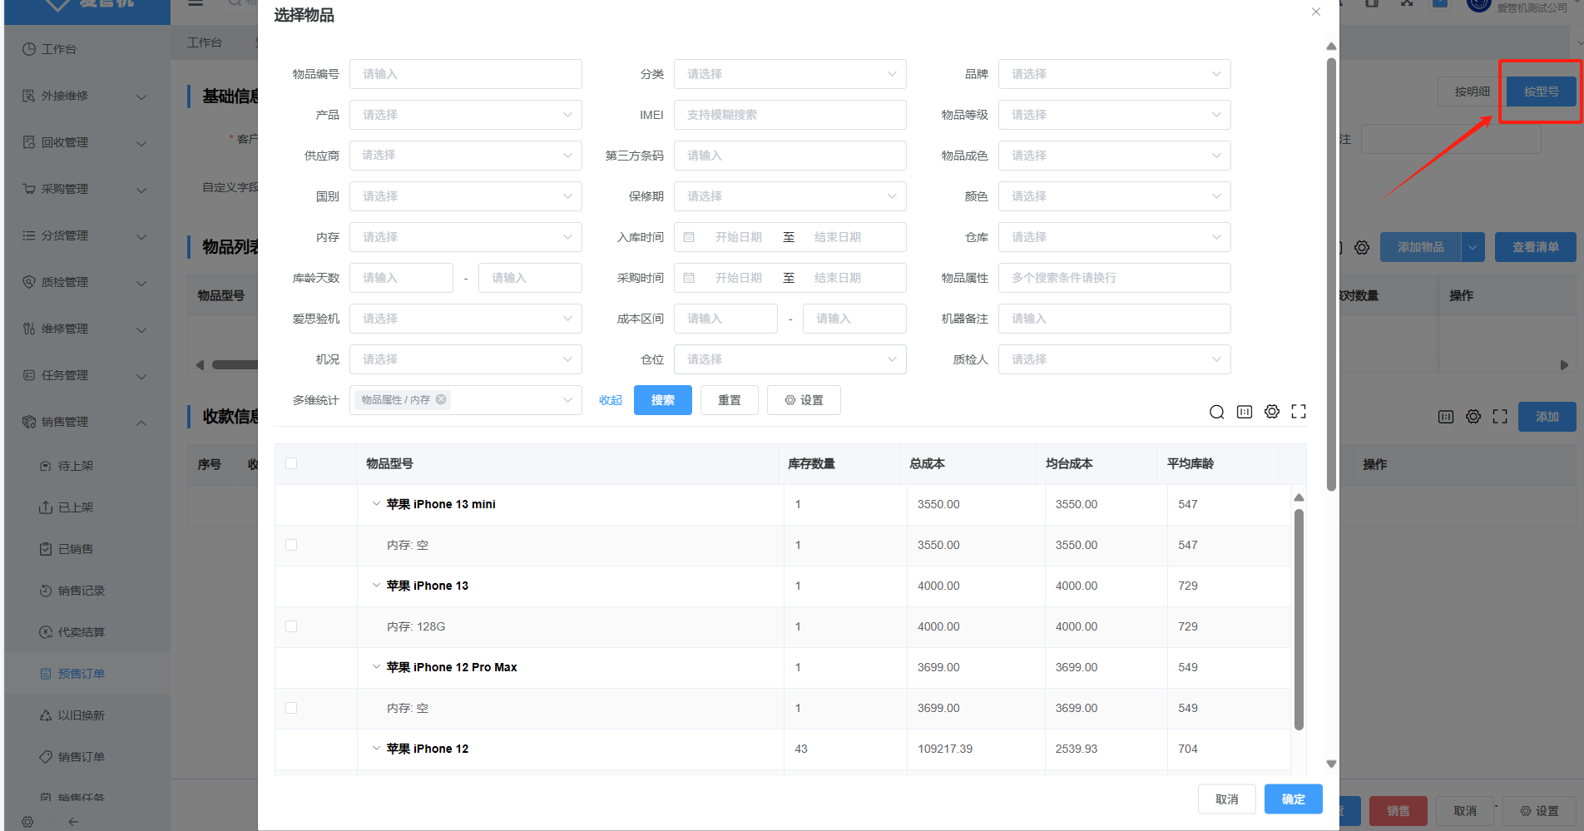Check the select-all checkbox in table header
Image resolution: width=1584 pixels, height=831 pixels.
point(291,463)
